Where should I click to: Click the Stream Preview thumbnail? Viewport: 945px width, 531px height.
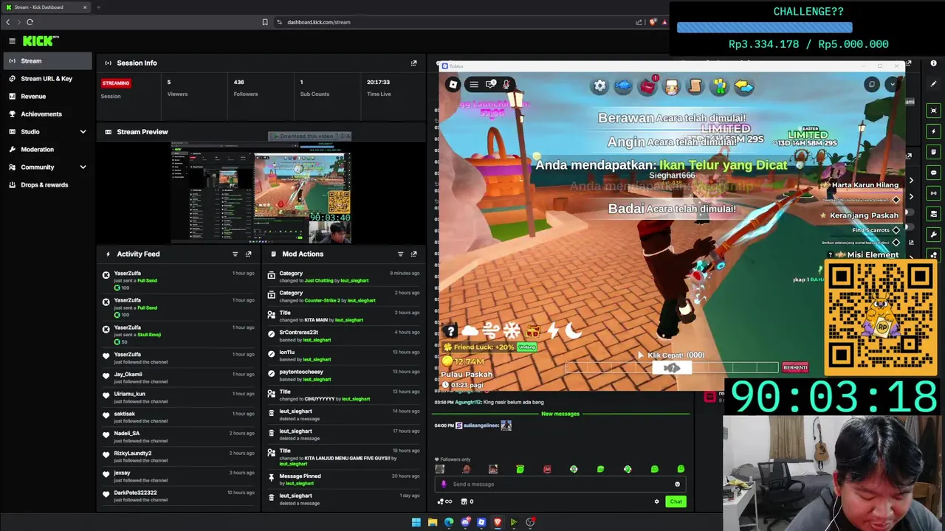[261, 193]
